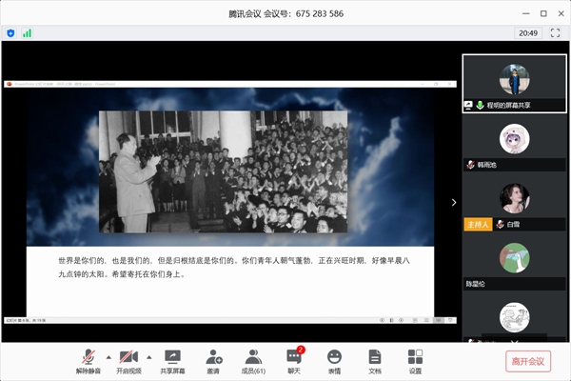The width and height of the screenshot is (571, 381).
Task: Click the red 离开会议 button
Action: 527,361
